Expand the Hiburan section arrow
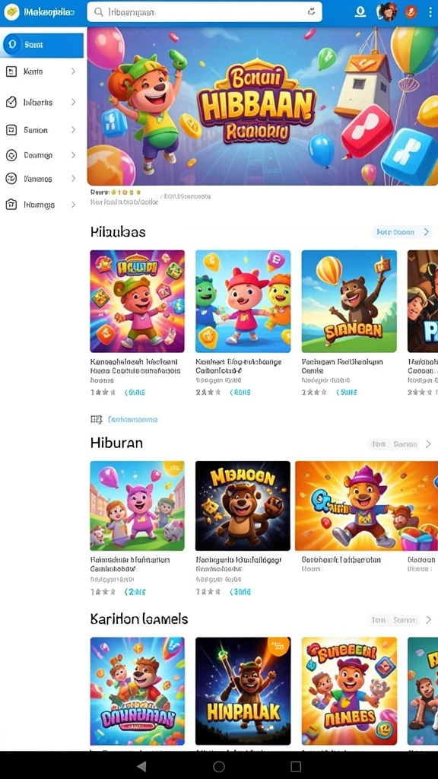 pyautogui.click(x=428, y=444)
